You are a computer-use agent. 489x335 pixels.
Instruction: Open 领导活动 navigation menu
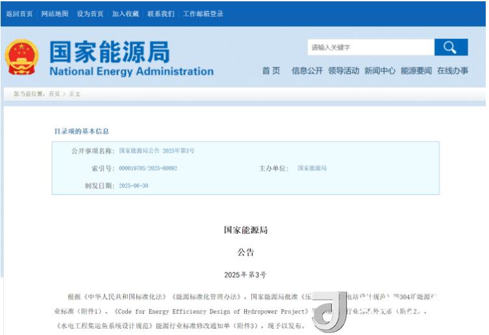point(344,71)
